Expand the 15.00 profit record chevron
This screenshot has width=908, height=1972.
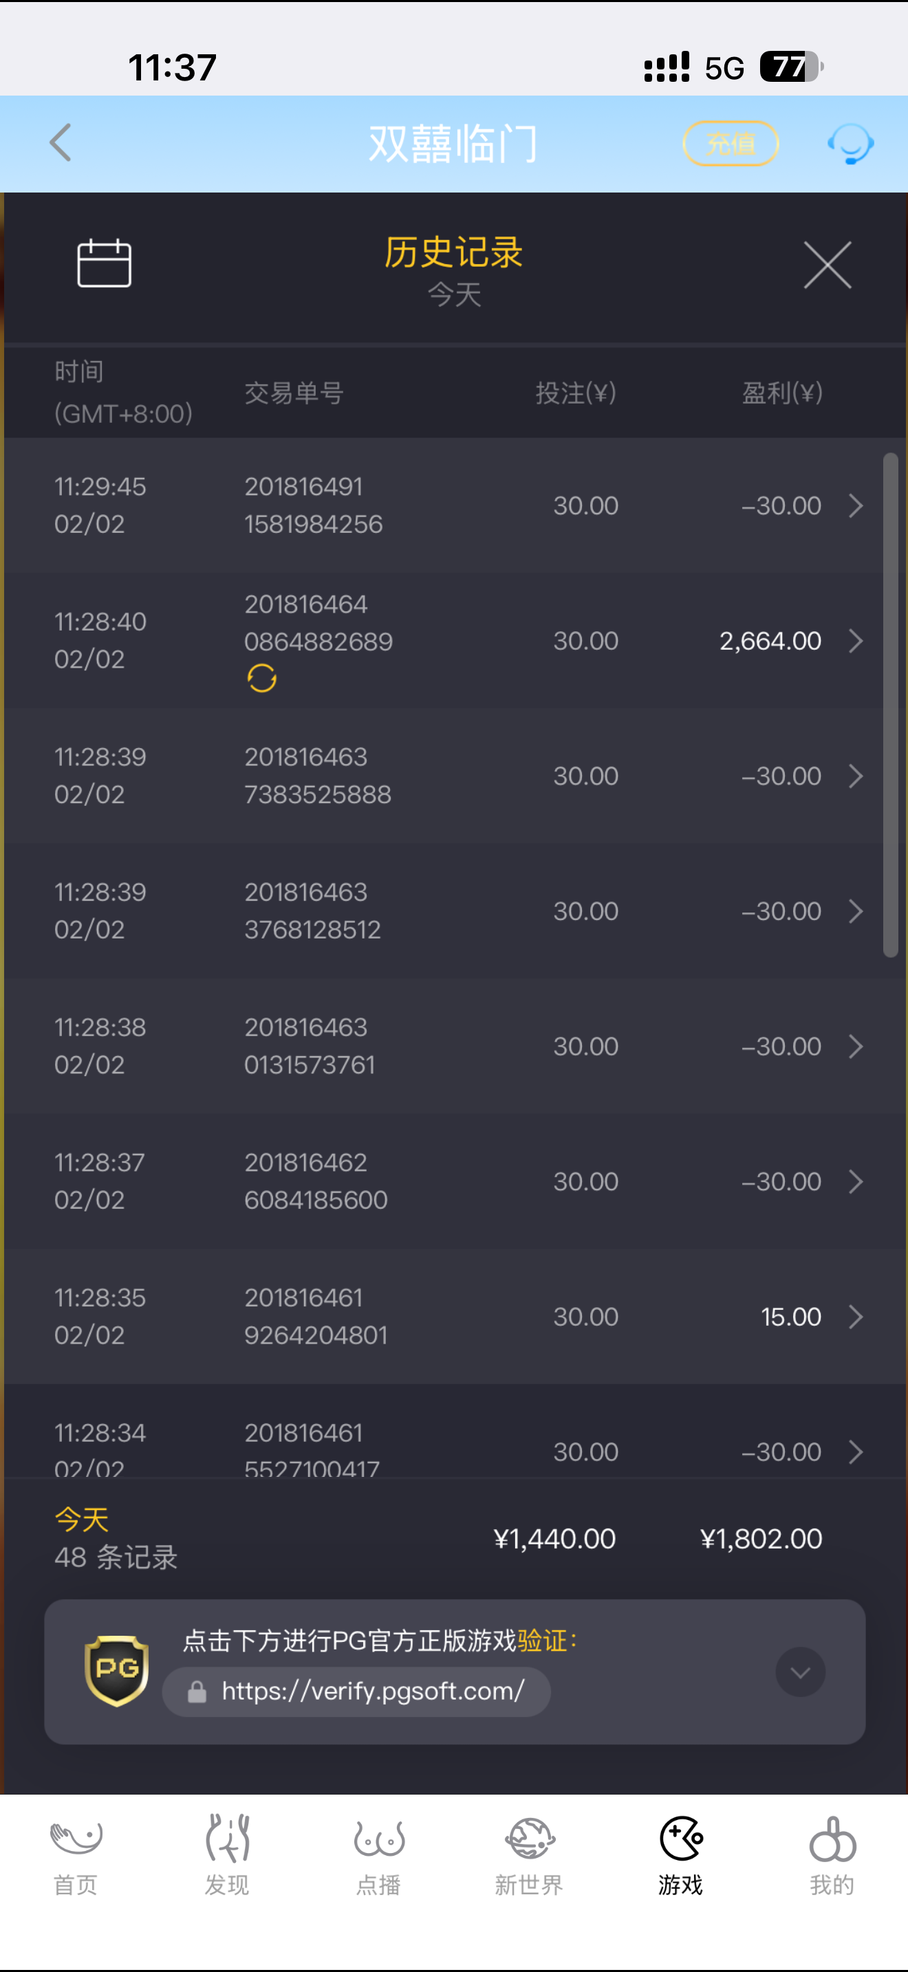(856, 1317)
